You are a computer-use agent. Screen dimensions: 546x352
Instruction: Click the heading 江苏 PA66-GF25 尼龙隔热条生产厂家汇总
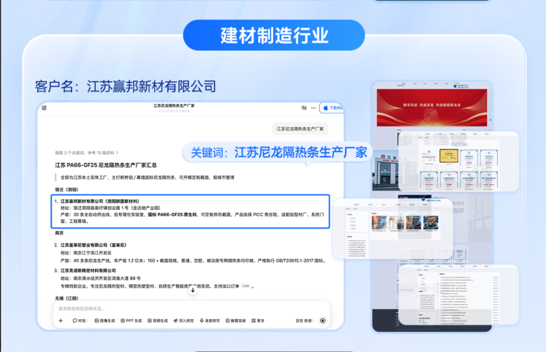(106, 165)
